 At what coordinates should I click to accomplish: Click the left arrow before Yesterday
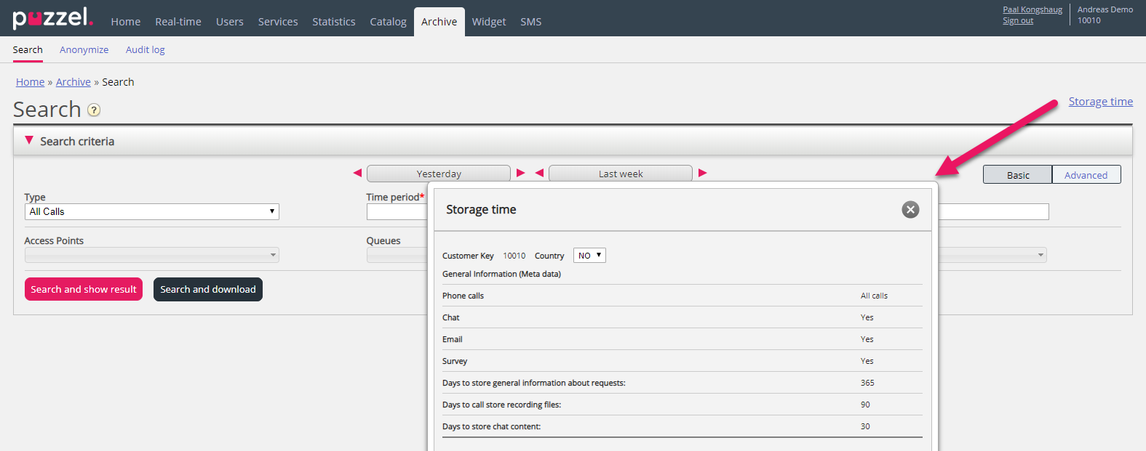[x=357, y=173]
